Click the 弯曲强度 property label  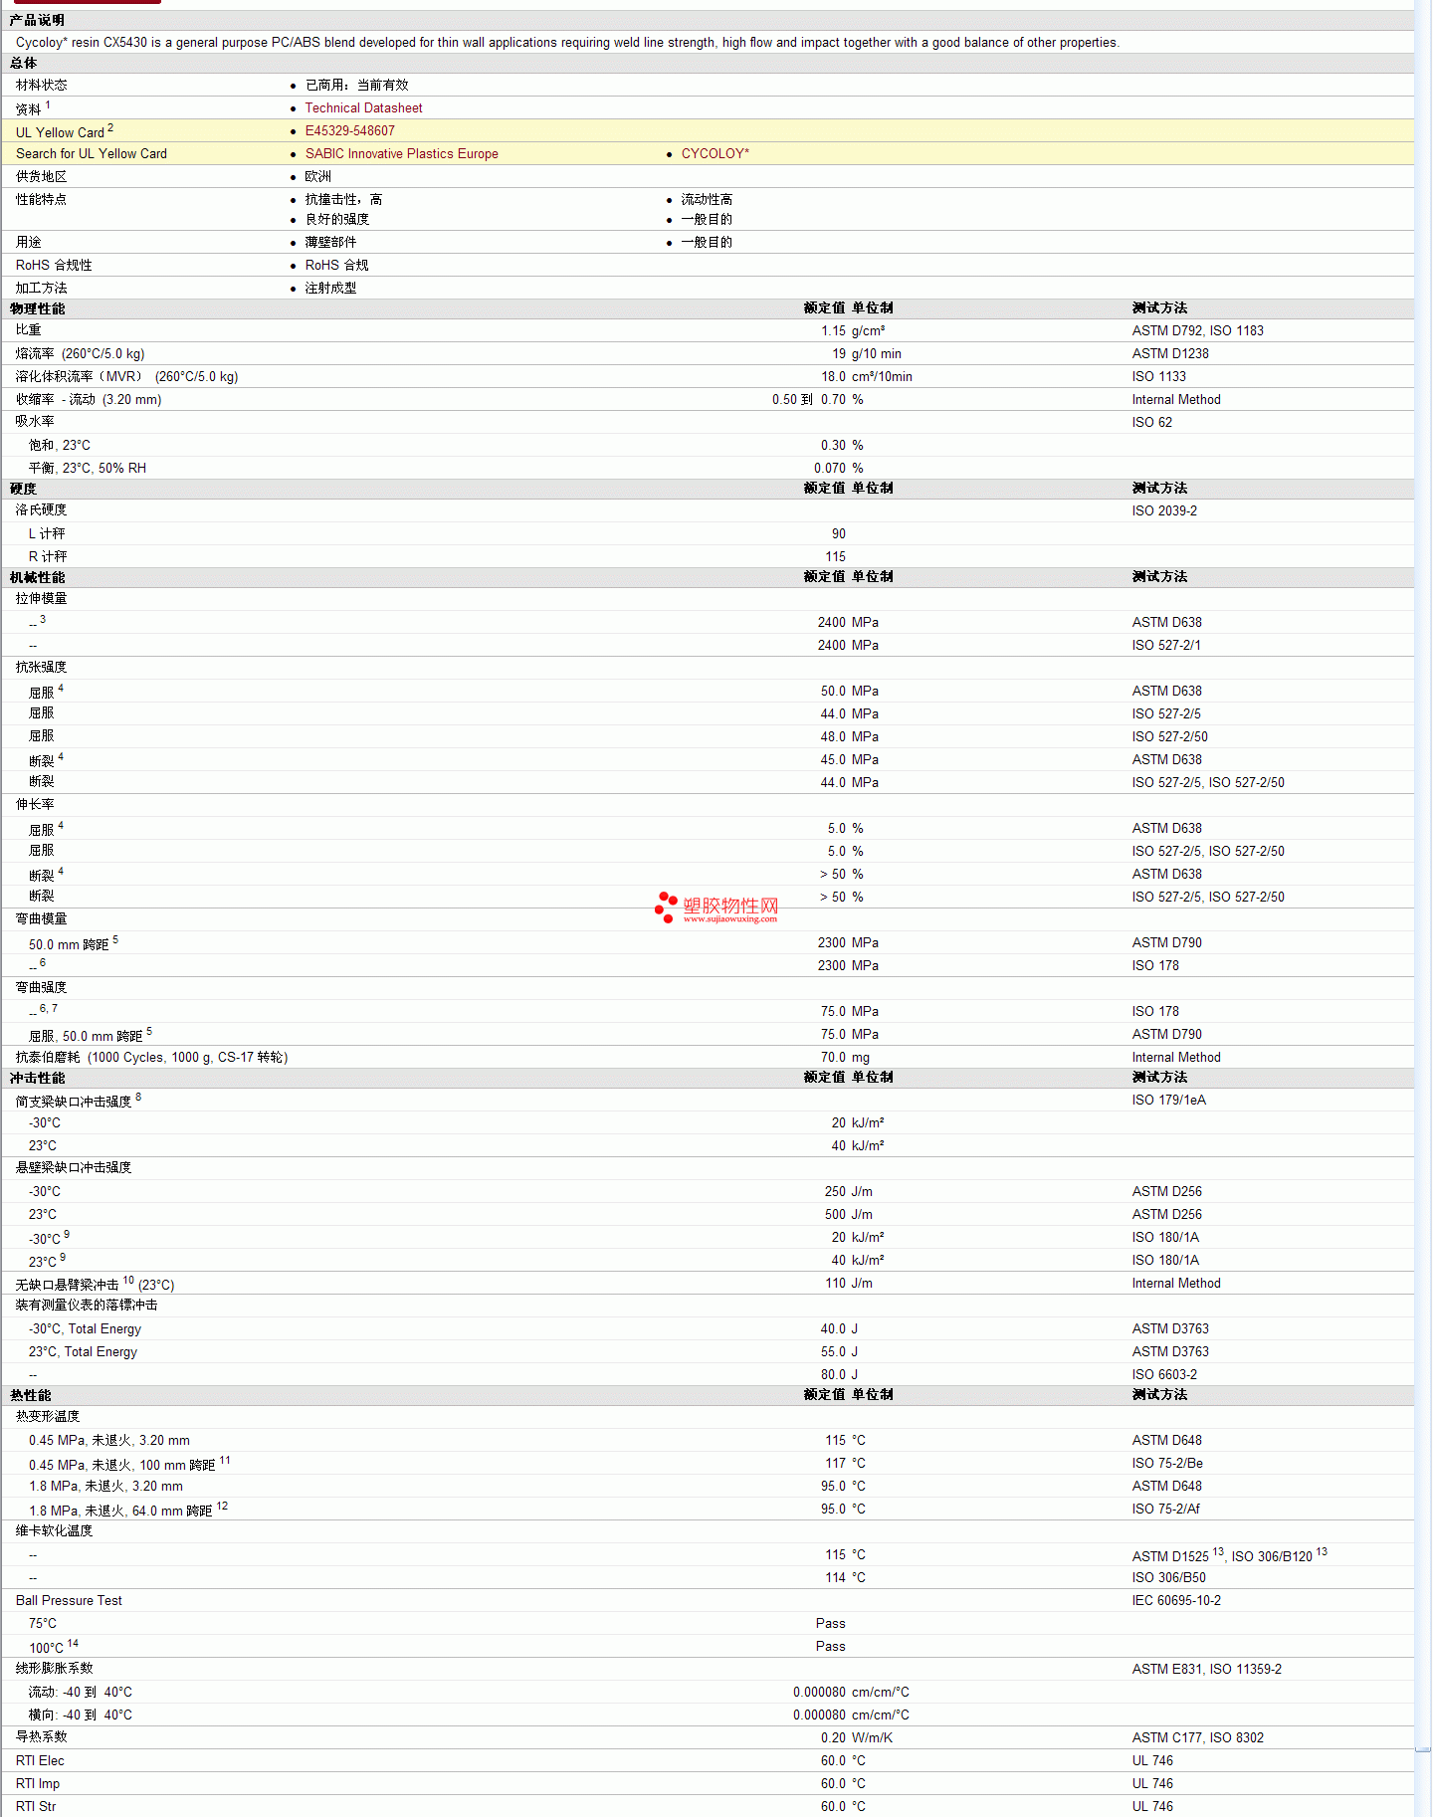pos(41,988)
